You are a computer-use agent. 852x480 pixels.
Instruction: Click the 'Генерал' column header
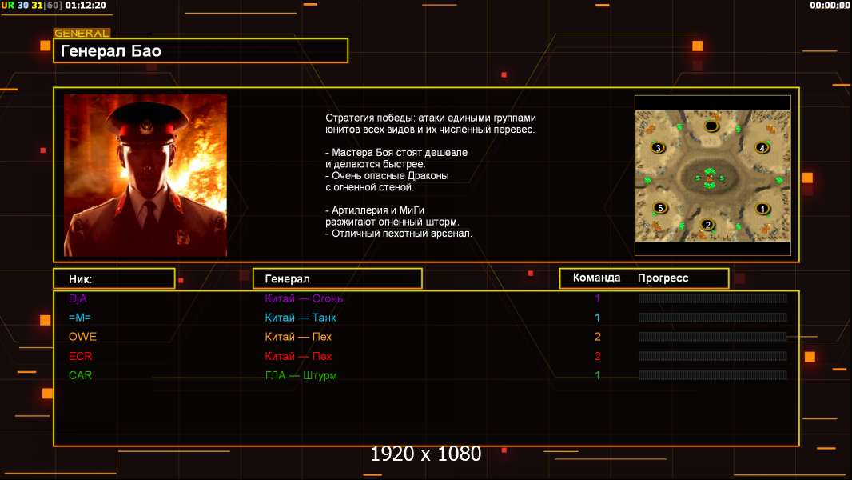click(337, 279)
